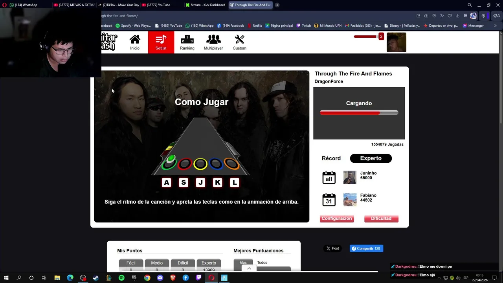This screenshot has width=503, height=283.
Task: Click the Cargando loading progress bar
Action: [x=359, y=113]
